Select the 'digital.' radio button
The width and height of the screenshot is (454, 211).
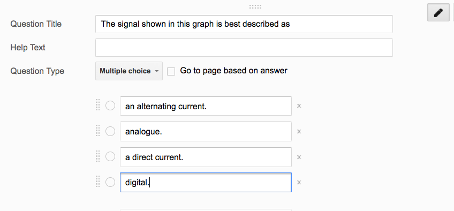[110, 182]
